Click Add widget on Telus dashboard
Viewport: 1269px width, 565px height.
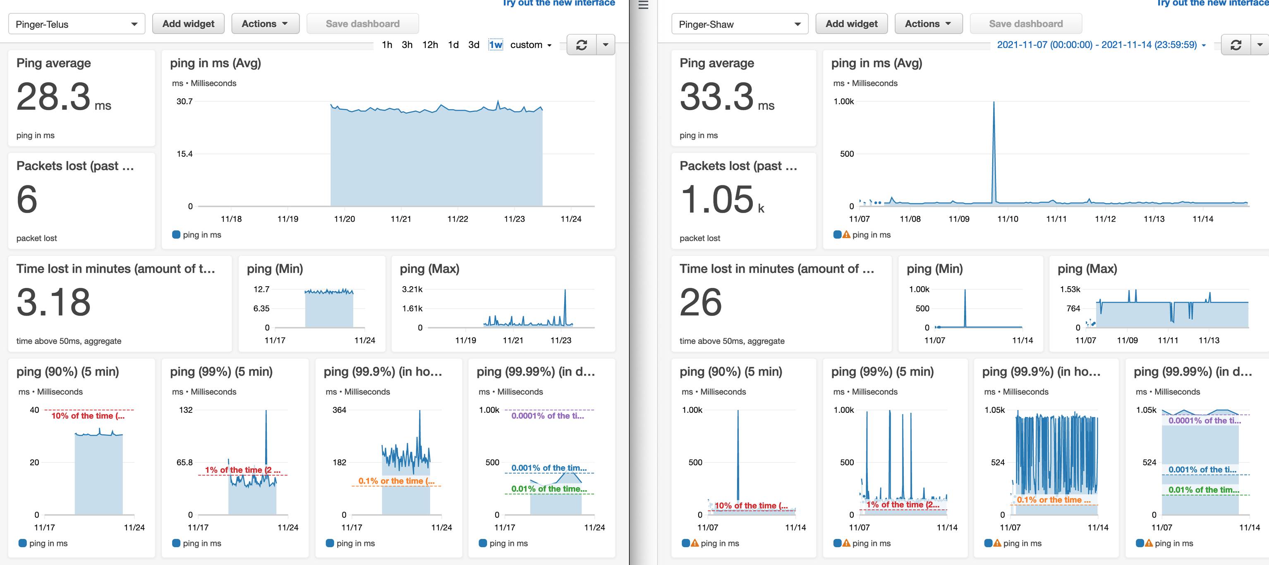point(188,24)
